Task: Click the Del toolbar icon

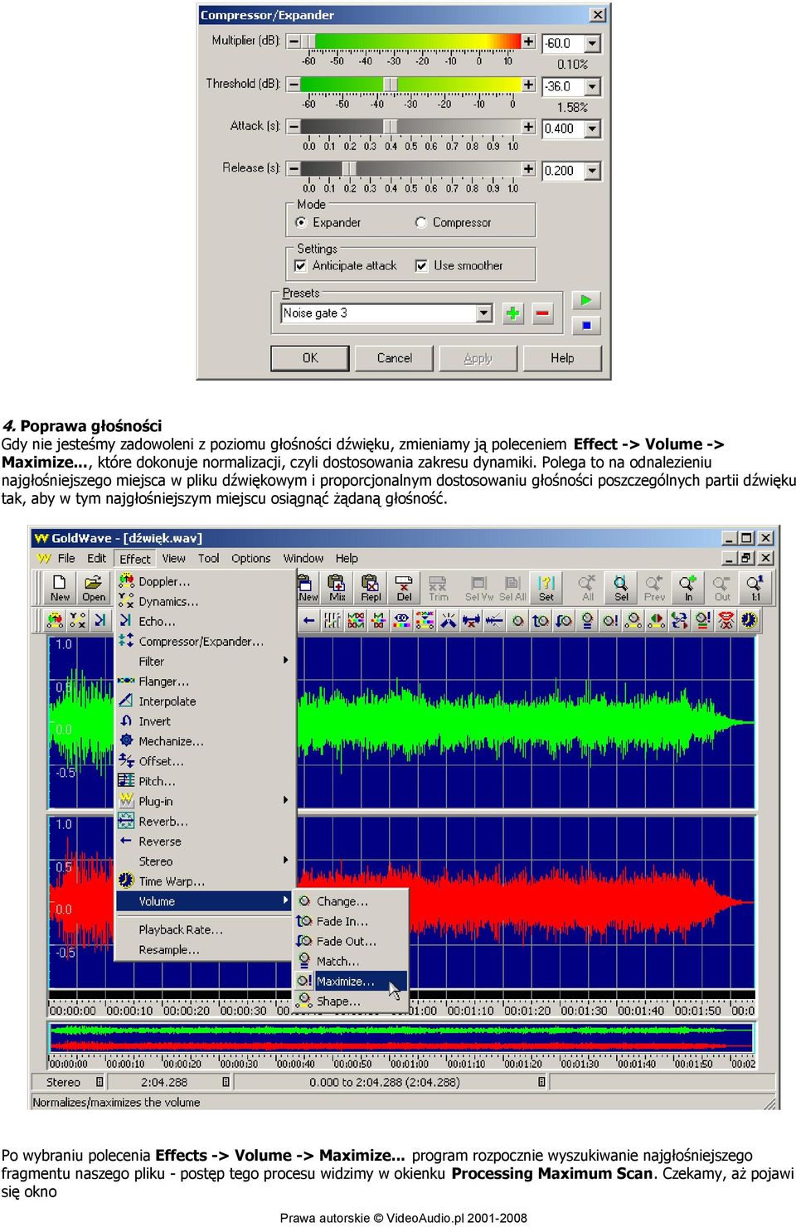Action: (404, 588)
